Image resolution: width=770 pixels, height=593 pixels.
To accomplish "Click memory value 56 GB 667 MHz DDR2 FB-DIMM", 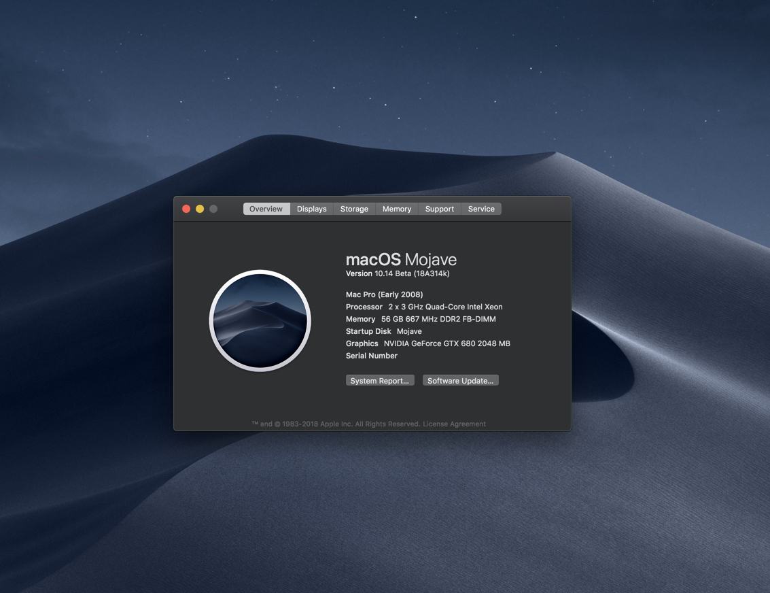I will point(438,319).
